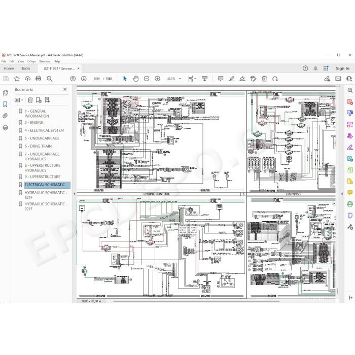Select the 6 - DRIVE TRAIN bookmark
This screenshot has height=355, width=355.
point(38,146)
